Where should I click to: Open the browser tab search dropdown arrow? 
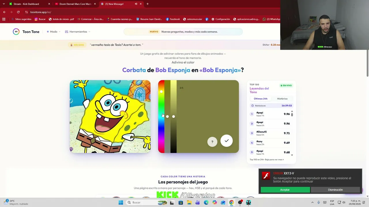pos(4,4)
